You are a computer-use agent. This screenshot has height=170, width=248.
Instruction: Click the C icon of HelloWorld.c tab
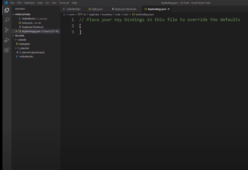coord(64,9)
